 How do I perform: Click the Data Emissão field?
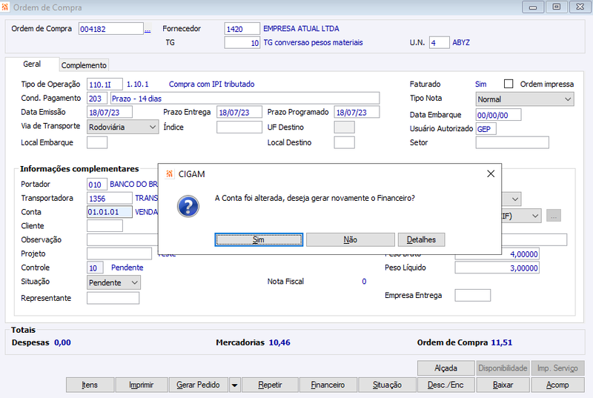pos(110,113)
